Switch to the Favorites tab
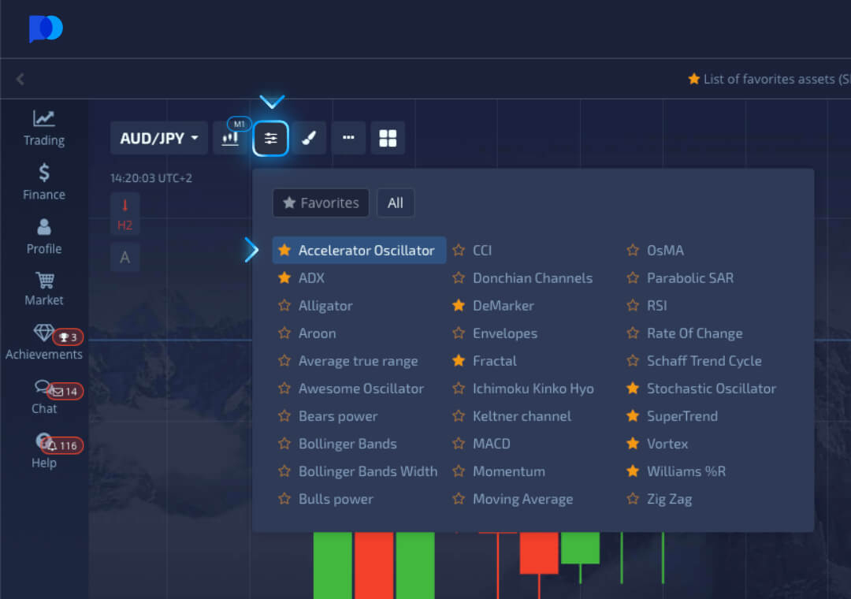The image size is (851, 599). pyautogui.click(x=321, y=203)
